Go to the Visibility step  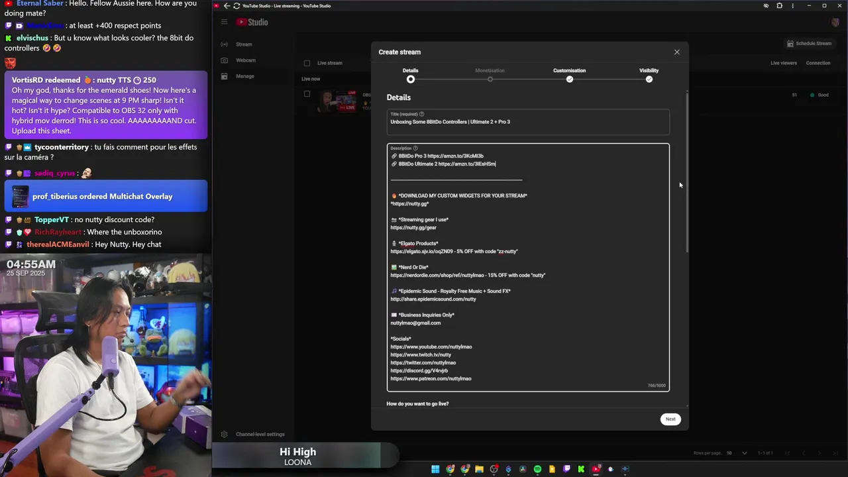(x=649, y=75)
